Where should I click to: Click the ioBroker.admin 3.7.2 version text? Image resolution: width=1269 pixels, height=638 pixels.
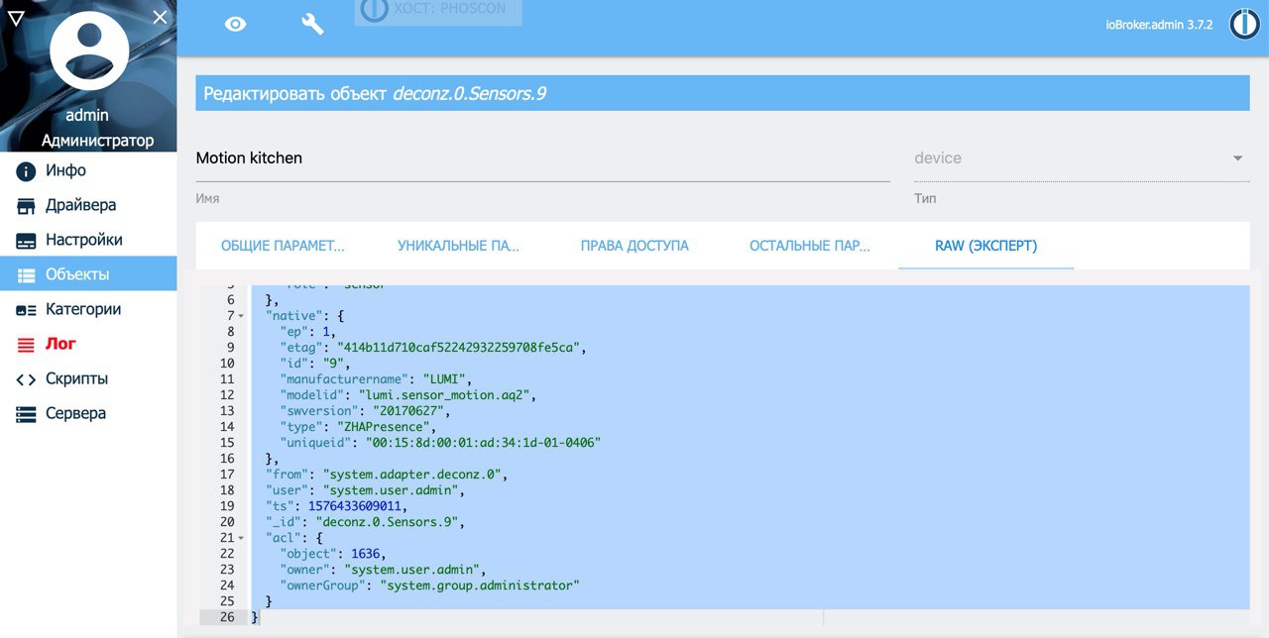click(1159, 25)
